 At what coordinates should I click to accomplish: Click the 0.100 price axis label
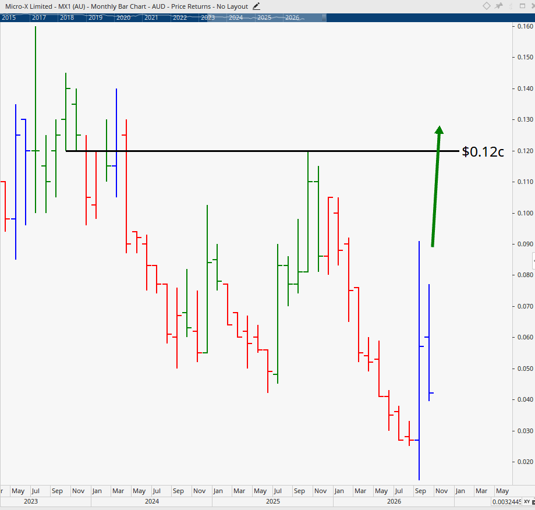(525, 213)
